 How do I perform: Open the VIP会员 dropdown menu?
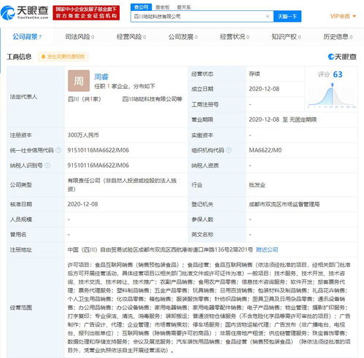coord(343,16)
